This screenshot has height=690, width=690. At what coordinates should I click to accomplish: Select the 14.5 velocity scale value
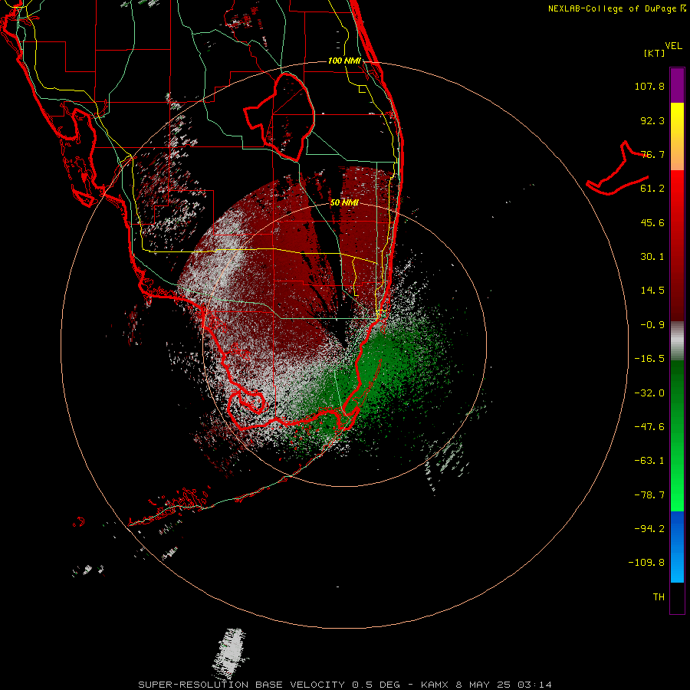(652, 291)
